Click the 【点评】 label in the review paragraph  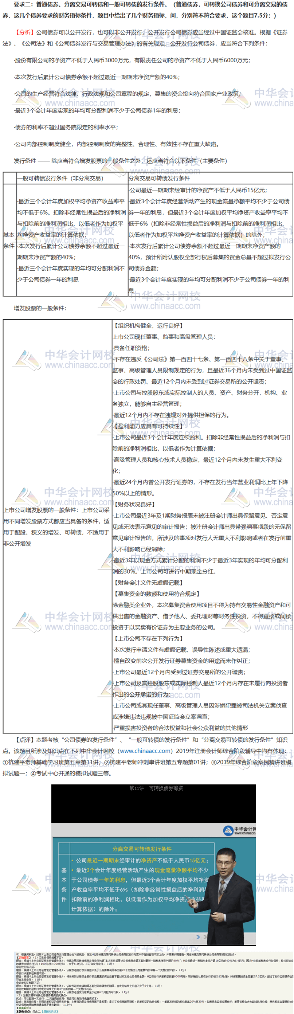click(24, 740)
